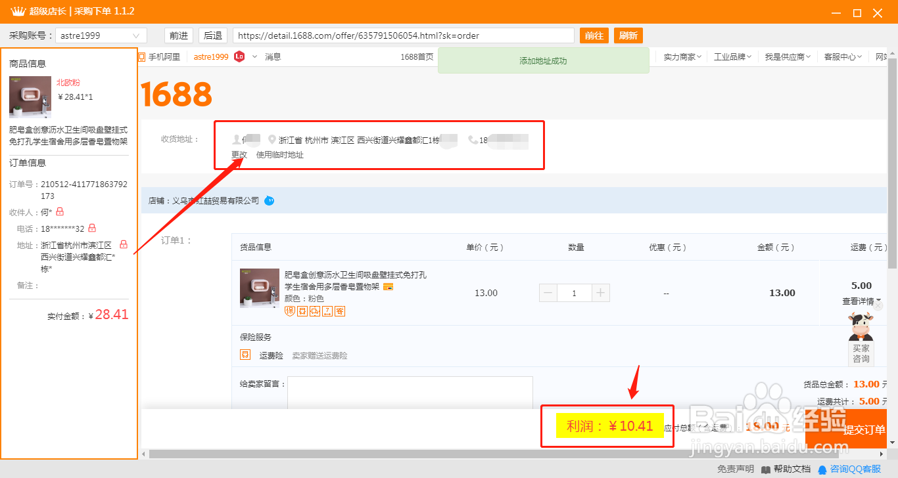The image size is (898, 478).
Task: Click the 运费险 label
Action: (x=272, y=355)
